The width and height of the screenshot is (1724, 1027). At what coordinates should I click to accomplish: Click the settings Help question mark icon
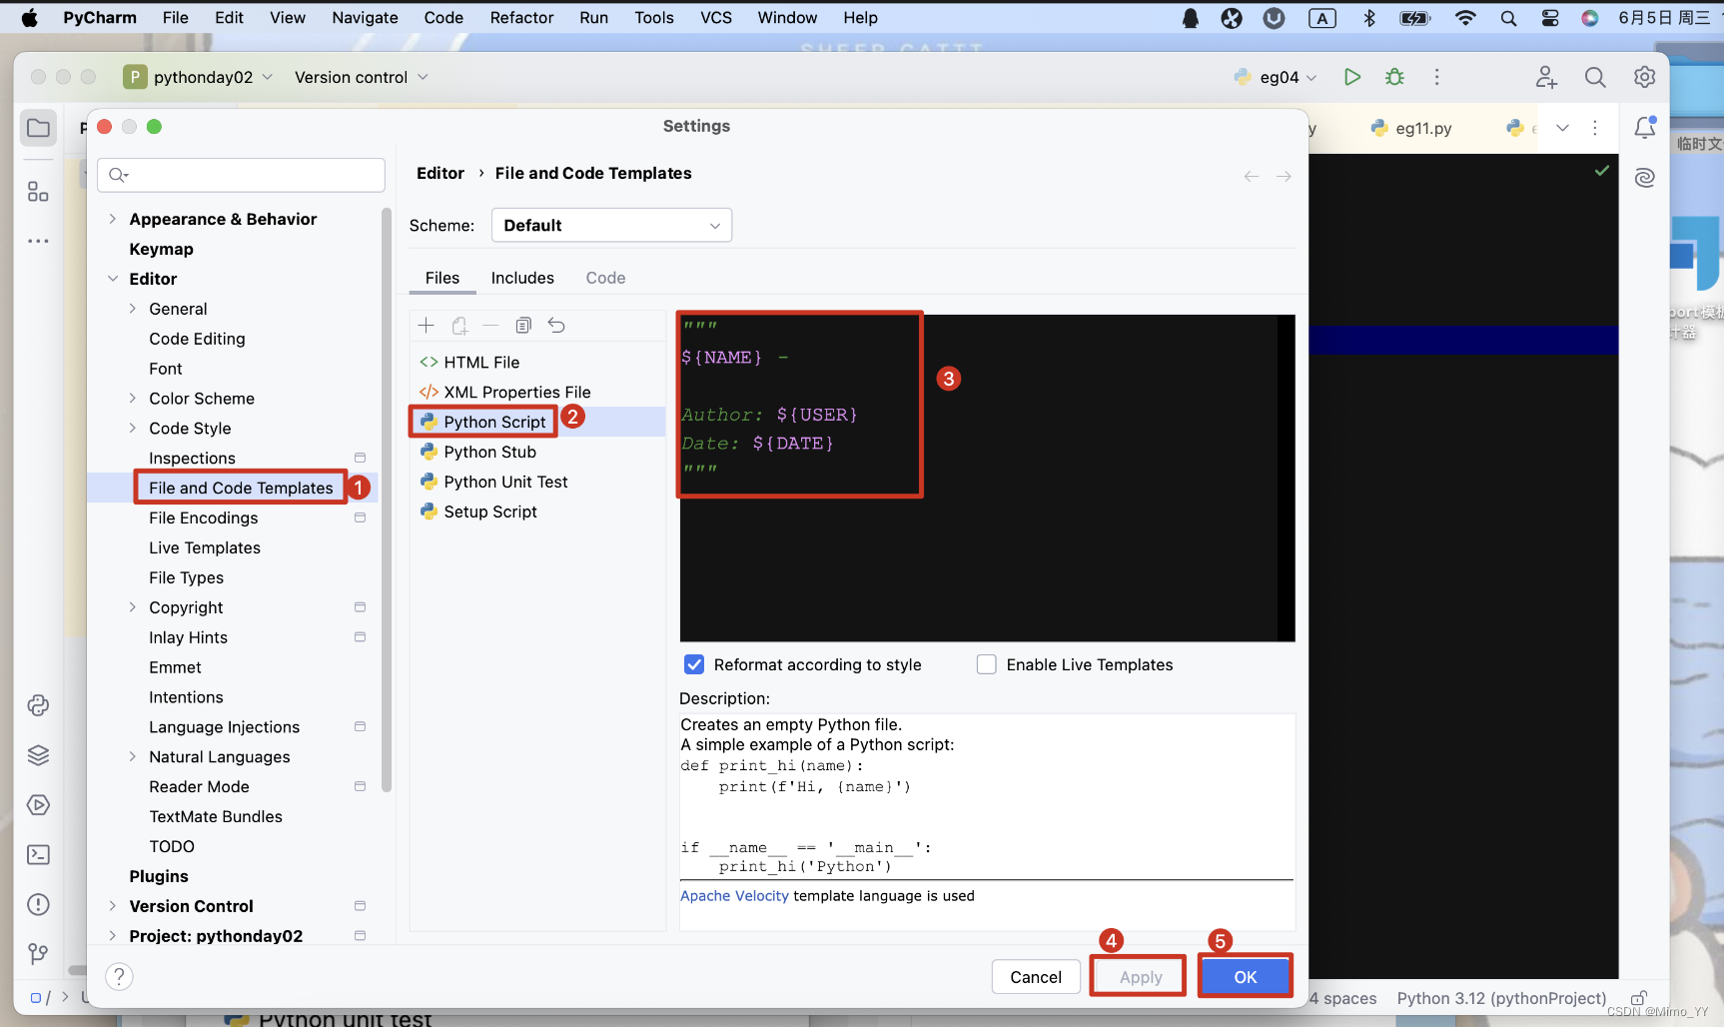[119, 976]
